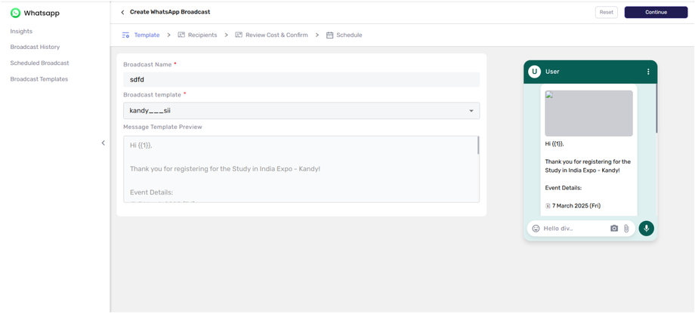Screen dimensions: 695x313
Task: Click the Continue button
Action: [x=656, y=12]
